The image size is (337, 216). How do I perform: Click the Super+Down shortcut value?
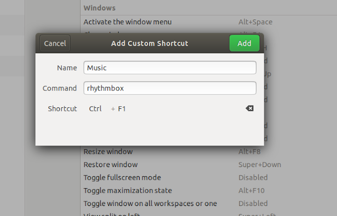(260, 164)
